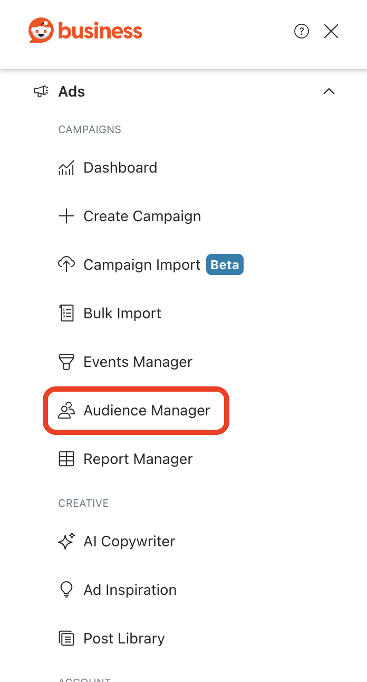Click the Campaign Import cloud upload icon
The width and height of the screenshot is (367, 682).
pos(66,265)
